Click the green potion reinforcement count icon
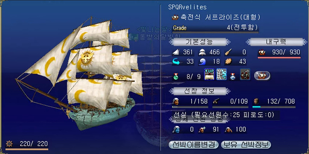The width and height of the screenshot is (309, 154). coord(176,76)
